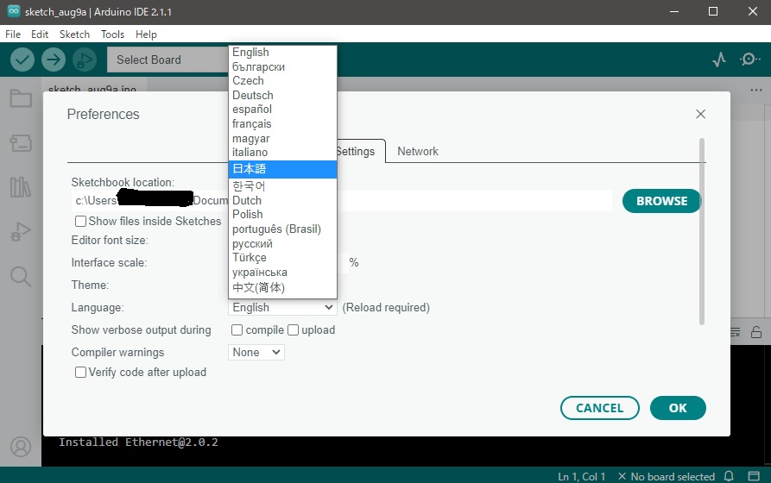This screenshot has height=483, width=771.
Task: Enable Verify code after upload
Action: 80,373
